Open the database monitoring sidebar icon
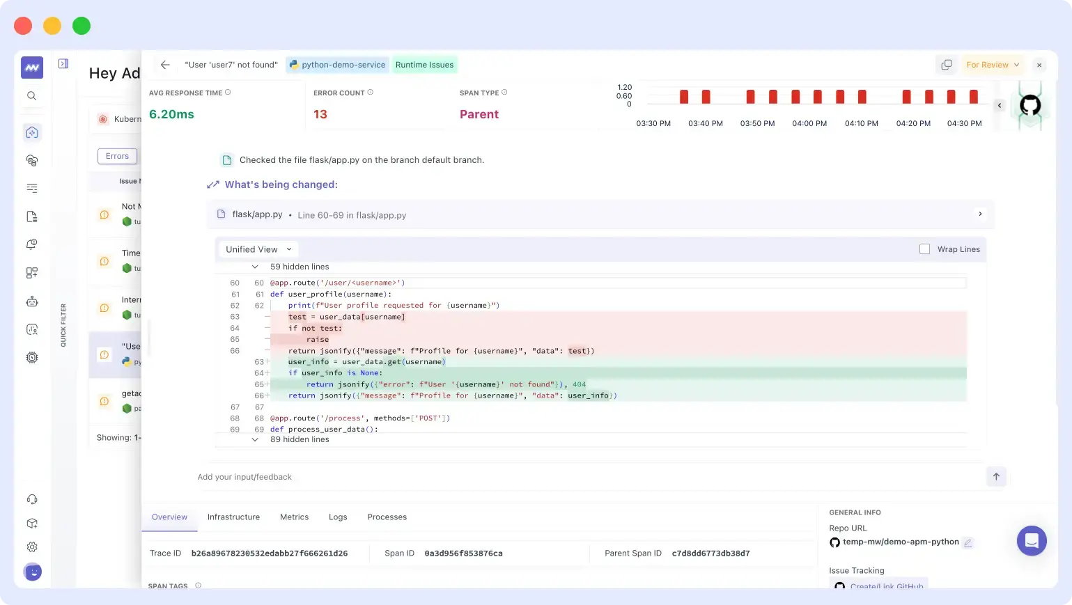This screenshot has width=1072, height=605. point(32,160)
